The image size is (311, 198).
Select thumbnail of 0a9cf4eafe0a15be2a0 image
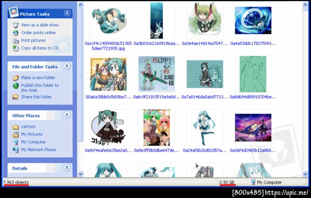pos(108,128)
